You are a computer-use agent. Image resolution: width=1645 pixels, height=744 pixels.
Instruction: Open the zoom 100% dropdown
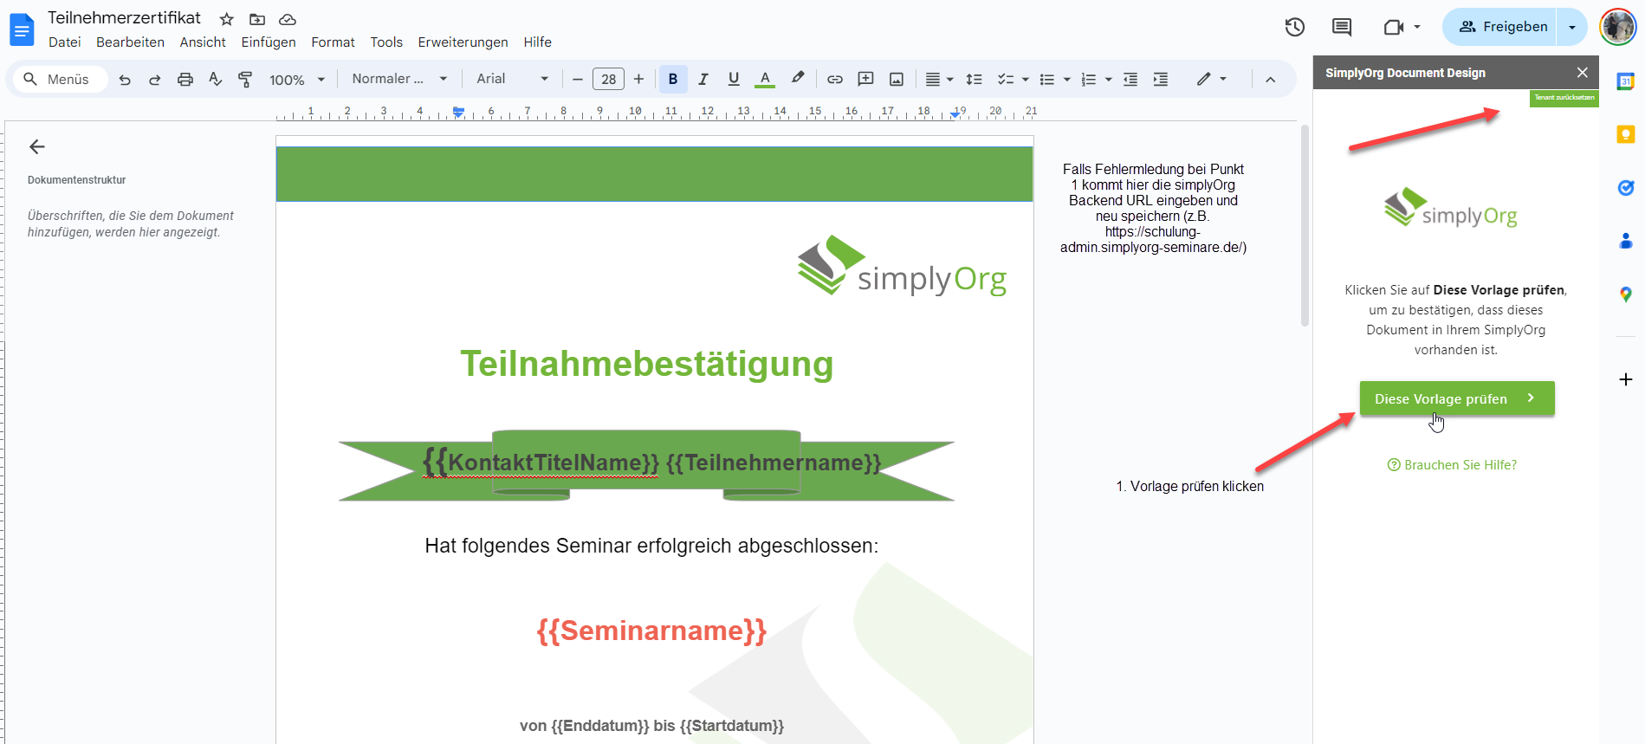pos(296,80)
